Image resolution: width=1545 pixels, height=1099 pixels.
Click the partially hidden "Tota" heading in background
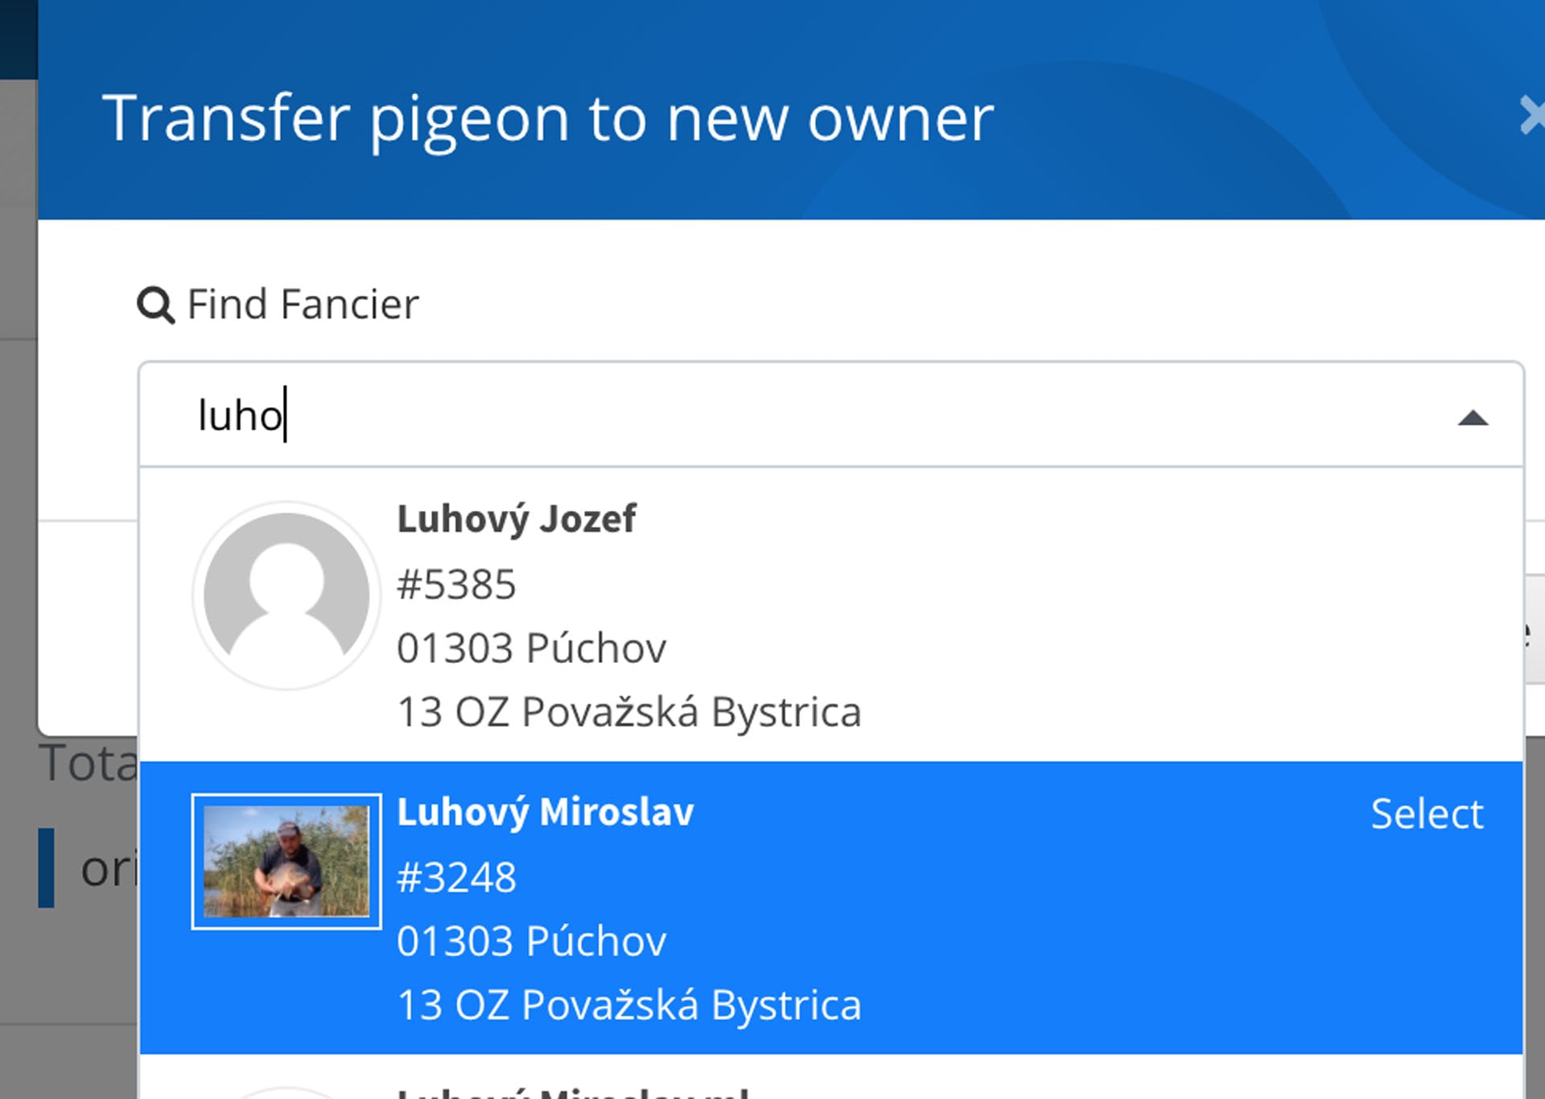(88, 763)
